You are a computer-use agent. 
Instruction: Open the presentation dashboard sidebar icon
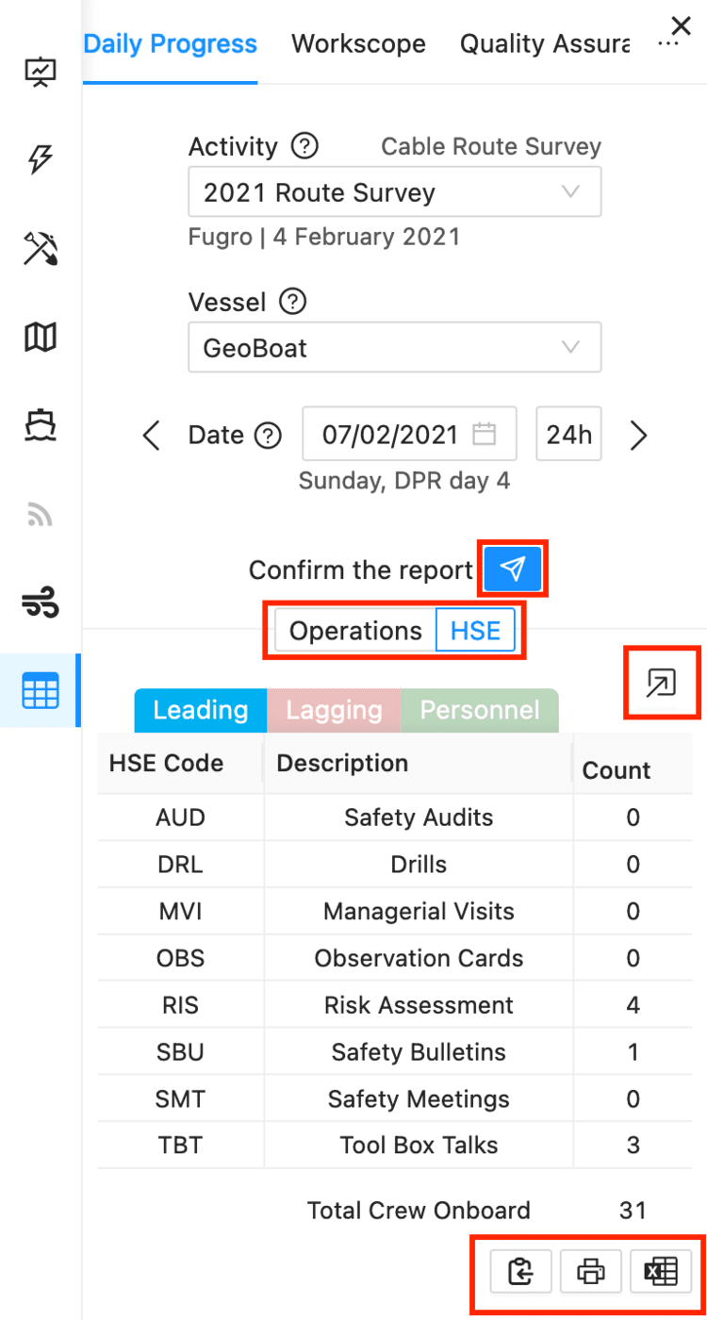point(41,74)
